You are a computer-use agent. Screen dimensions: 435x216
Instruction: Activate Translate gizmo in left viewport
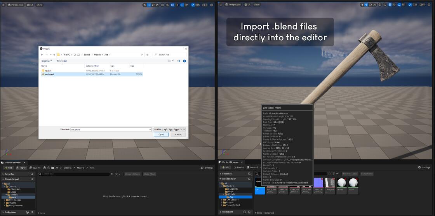(x=149, y=5)
